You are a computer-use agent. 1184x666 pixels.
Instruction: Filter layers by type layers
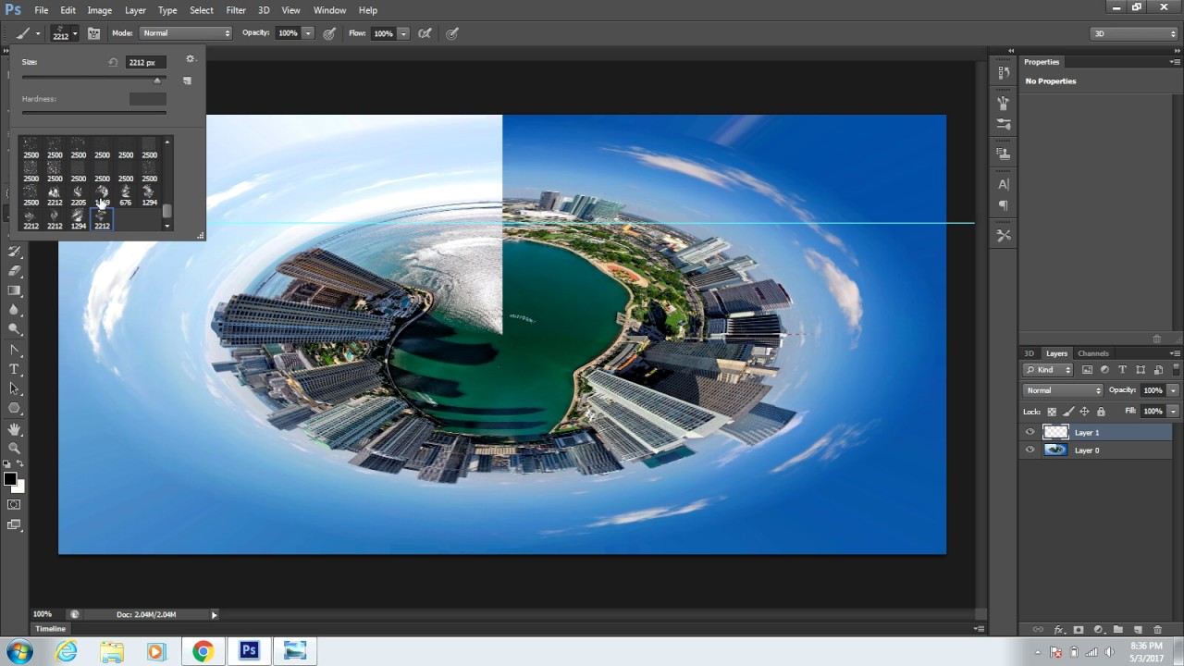point(1122,370)
